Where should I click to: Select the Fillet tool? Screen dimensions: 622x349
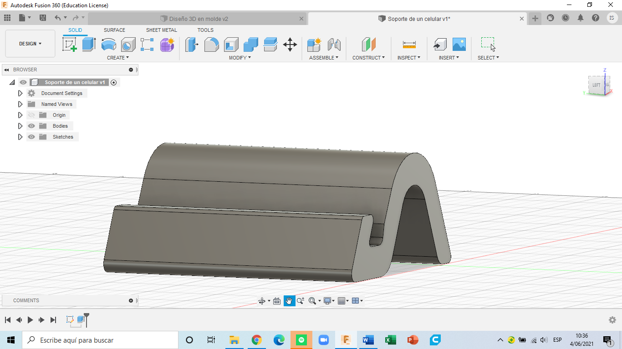point(211,45)
